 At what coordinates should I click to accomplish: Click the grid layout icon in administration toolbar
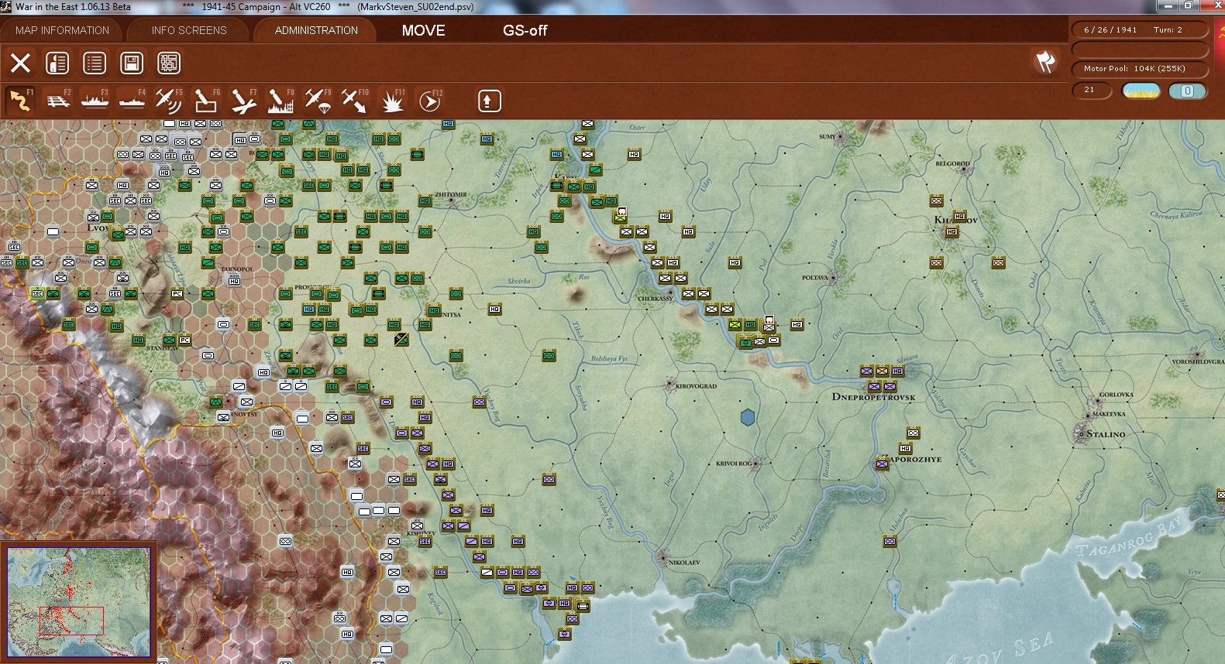(169, 63)
